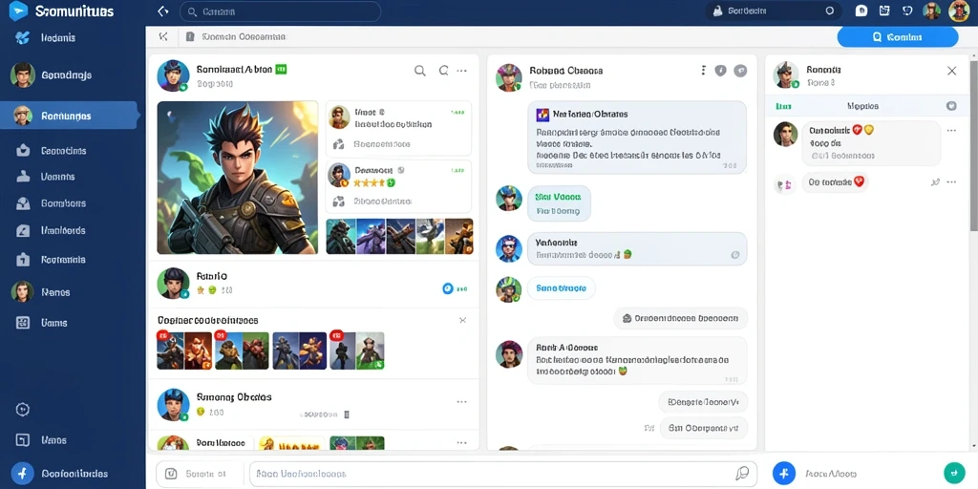Click the back and forward arrows icon in the top bar
The height and width of the screenshot is (489, 978).
pyautogui.click(x=163, y=11)
